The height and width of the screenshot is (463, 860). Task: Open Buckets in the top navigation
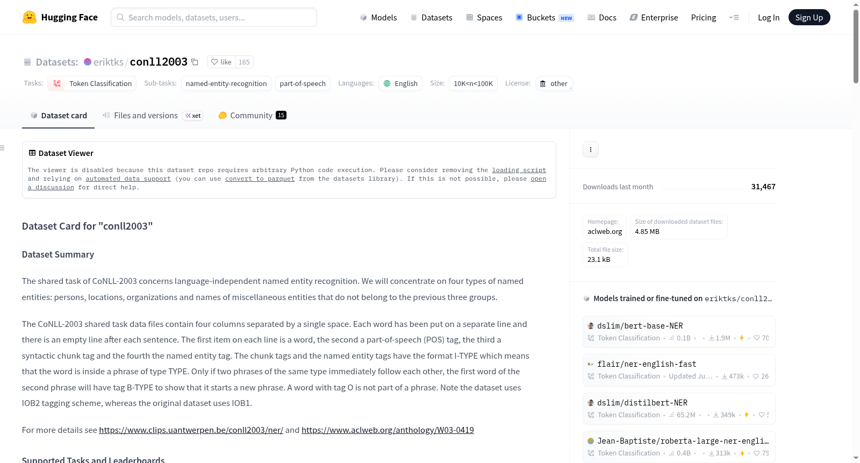click(544, 17)
